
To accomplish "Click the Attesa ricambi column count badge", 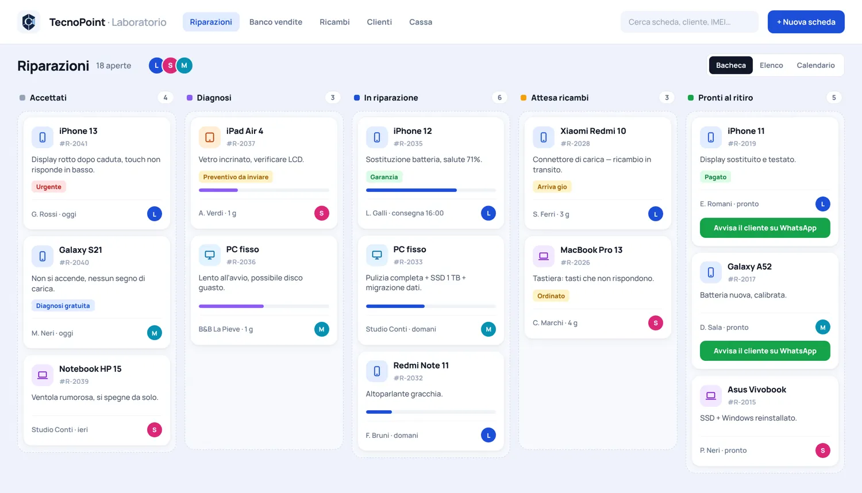I will [667, 98].
